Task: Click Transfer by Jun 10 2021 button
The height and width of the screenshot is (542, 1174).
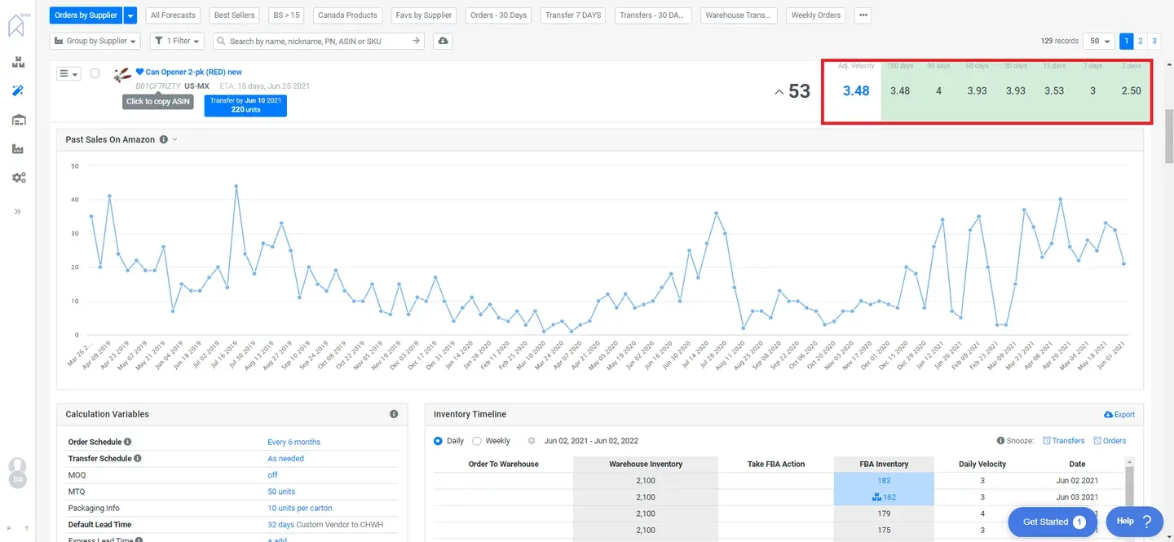Action: [245, 105]
